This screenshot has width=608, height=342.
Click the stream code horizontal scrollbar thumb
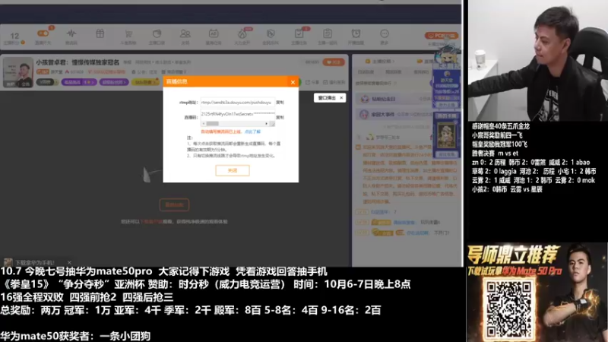click(212, 123)
